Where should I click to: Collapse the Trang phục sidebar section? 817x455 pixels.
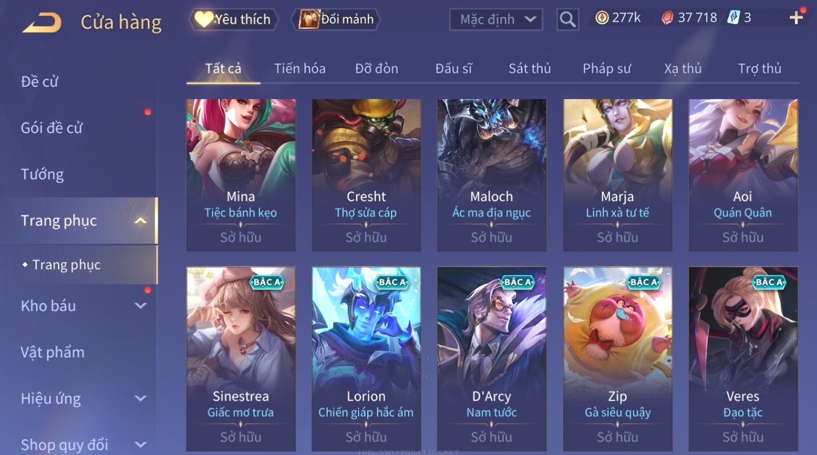141,220
